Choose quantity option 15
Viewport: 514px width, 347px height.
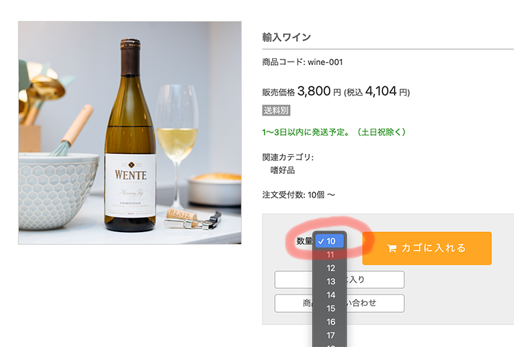tap(330, 309)
